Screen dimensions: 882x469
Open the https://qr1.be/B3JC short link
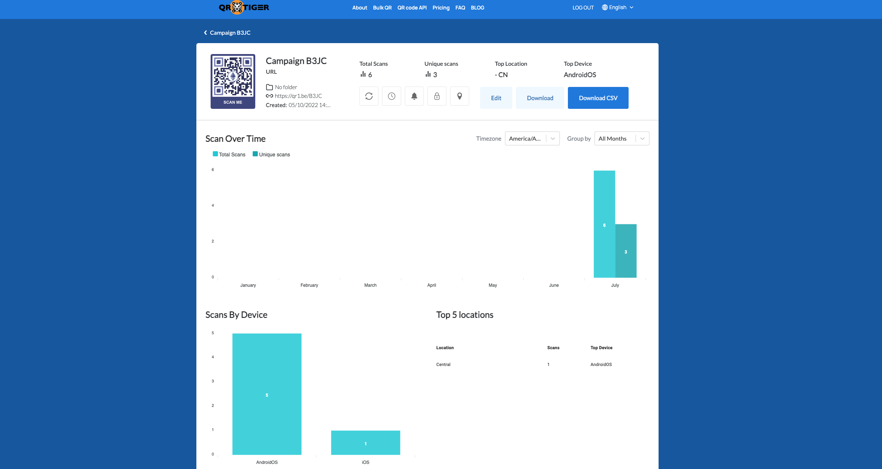click(x=298, y=96)
